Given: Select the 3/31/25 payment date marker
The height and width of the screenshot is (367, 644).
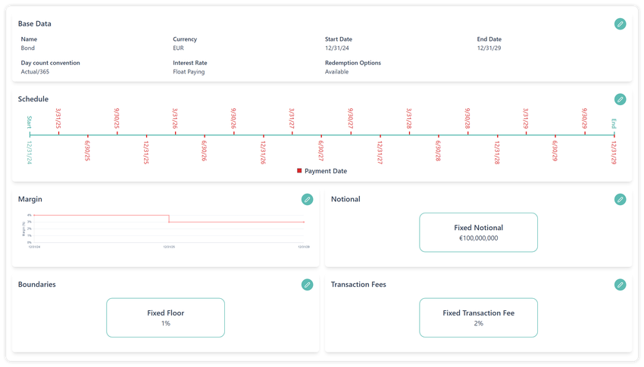Looking at the screenshot, I should click(x=59, y=135).
